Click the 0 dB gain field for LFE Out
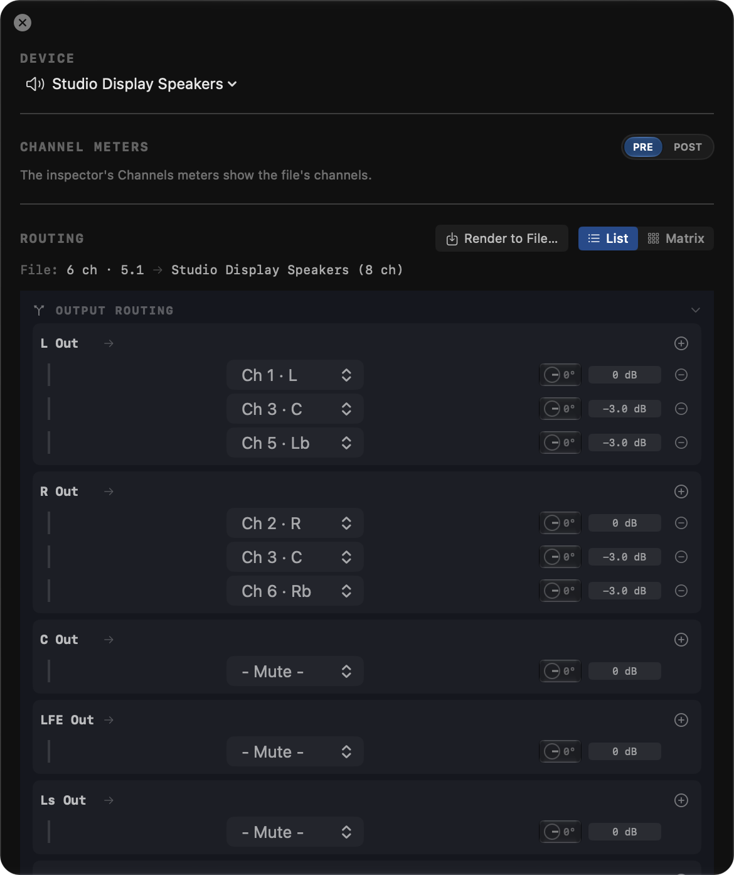 pos(625,751)
